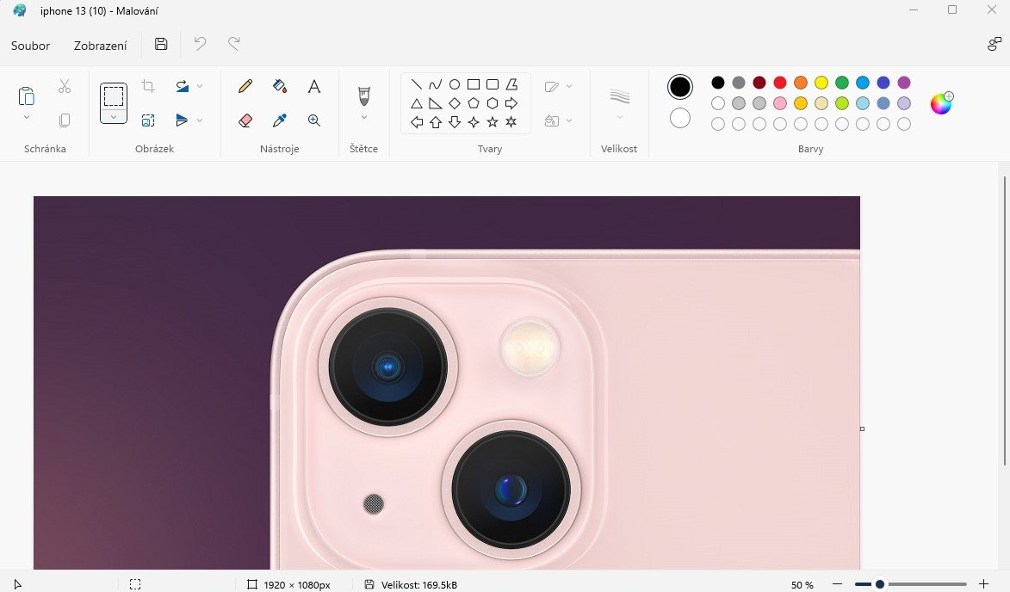
Task: Choose the straight line shape
Action: 417,84
